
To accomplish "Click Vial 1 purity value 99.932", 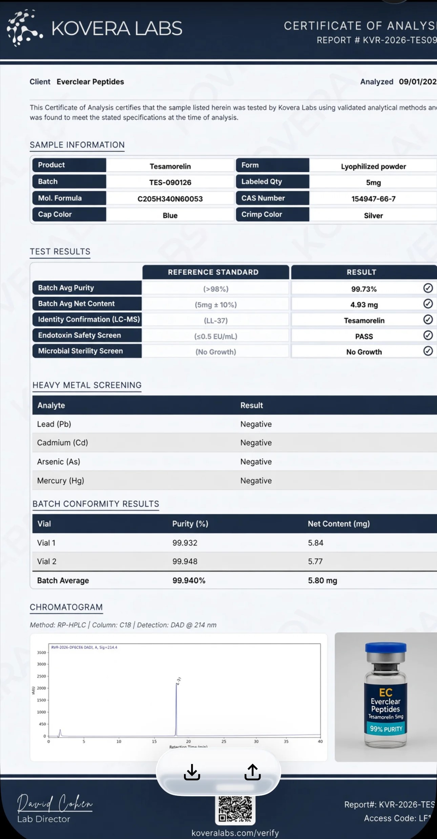I will point(185,543).
